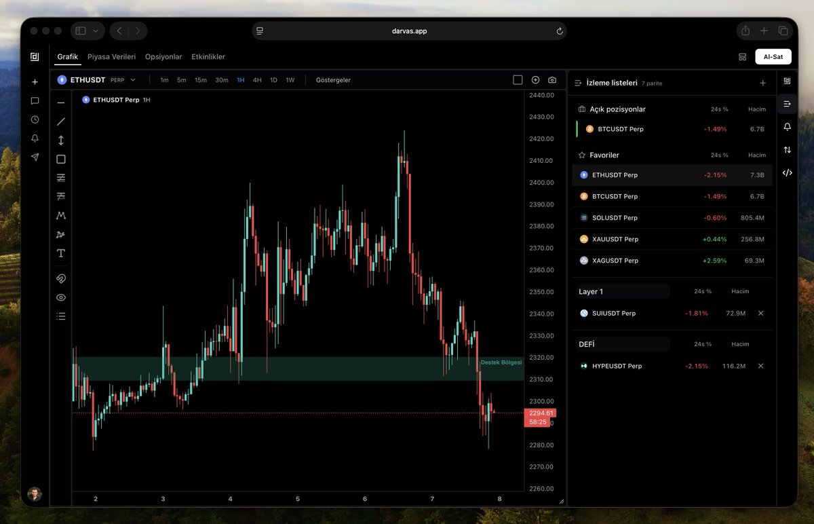Add a new watchlist with the plus icon
Image resolution: width=814 pixels, height=524 pixels.
click(x=762, y=83)
